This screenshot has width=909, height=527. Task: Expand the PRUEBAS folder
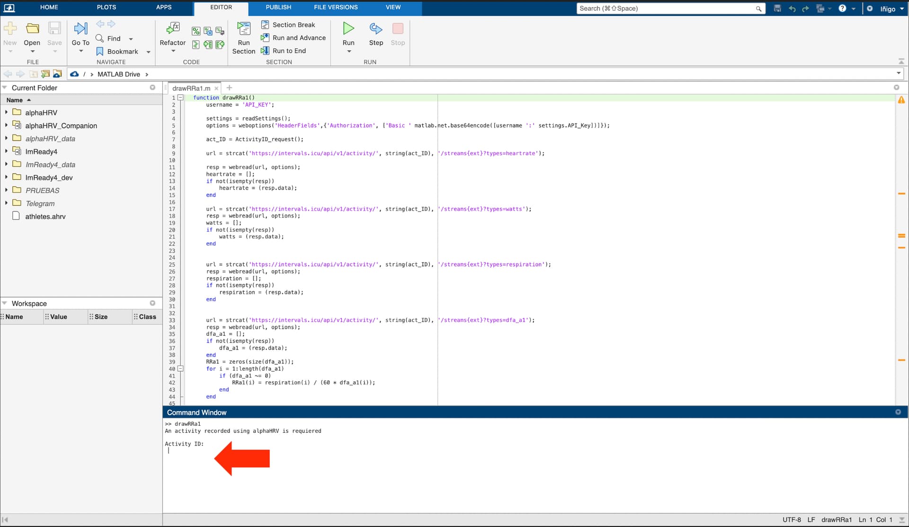[6, 190]
